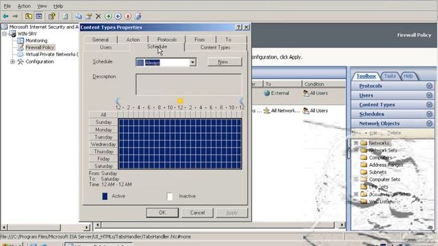Click the Sunday row header button

(x=103, y=122)
